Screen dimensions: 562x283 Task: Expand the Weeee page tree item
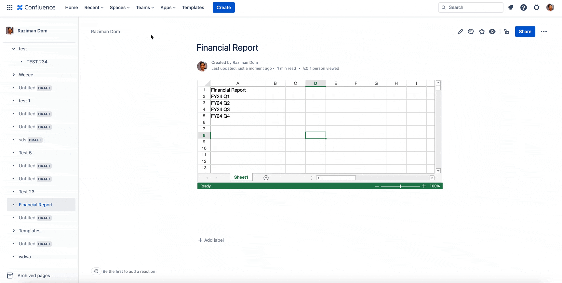tap(14, 75)
